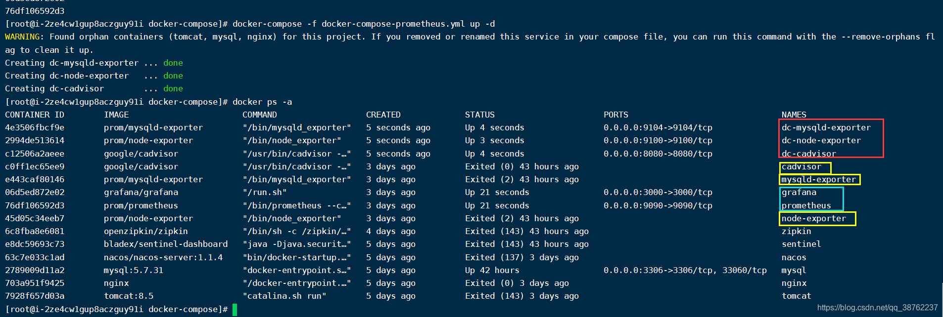Click the CREATED column header
The height and width of the screenshot is (317, 943).
point(383,115)
